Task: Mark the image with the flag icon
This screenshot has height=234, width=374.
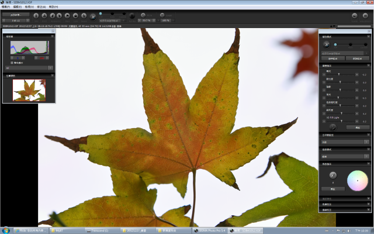Action: 67,16
